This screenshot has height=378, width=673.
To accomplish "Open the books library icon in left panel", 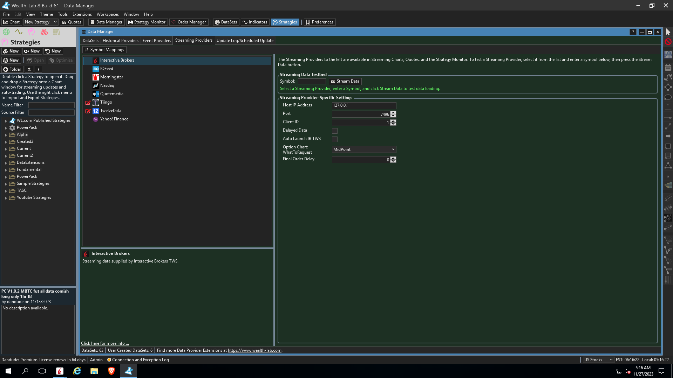I will (56, 32).
